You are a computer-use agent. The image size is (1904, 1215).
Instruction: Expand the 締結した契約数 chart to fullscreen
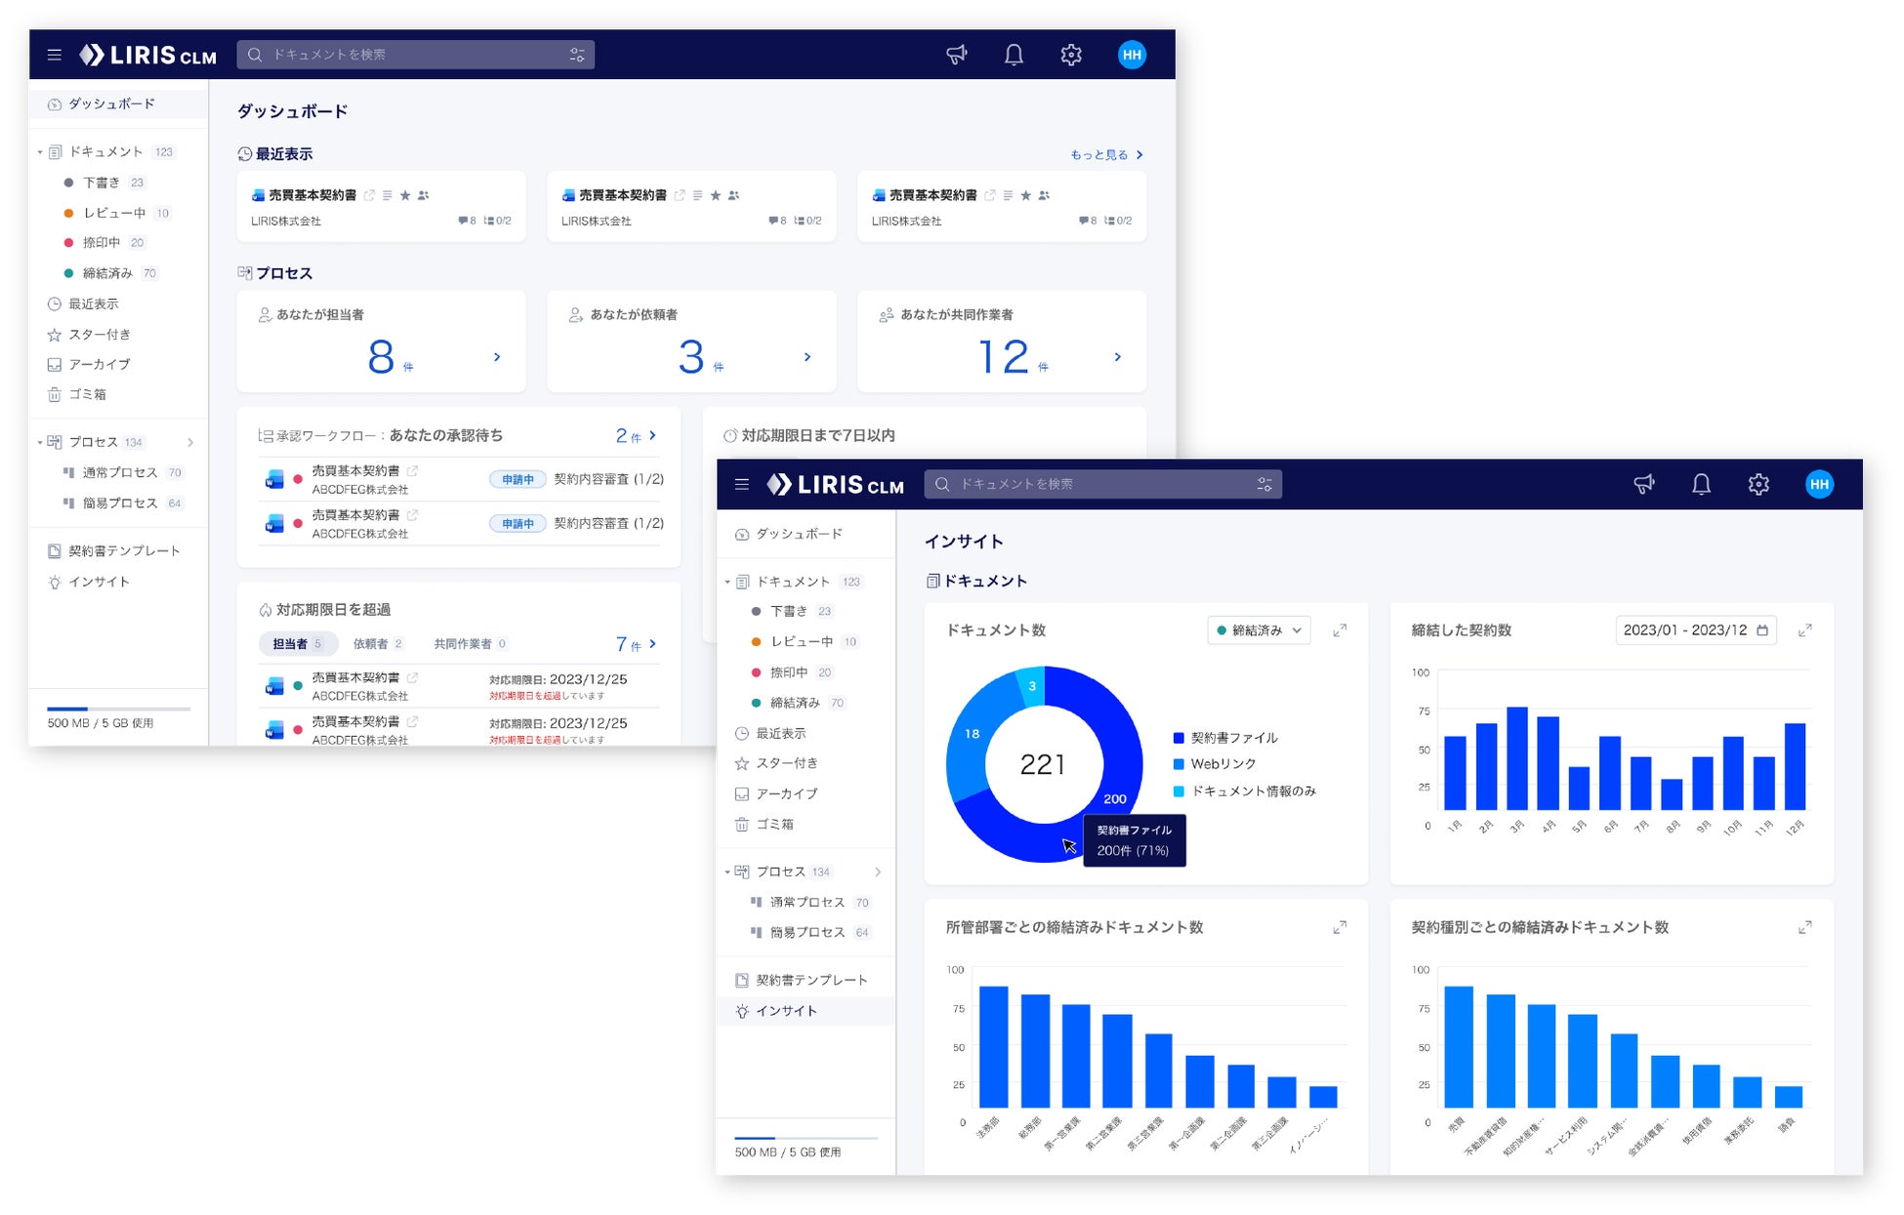1804,630
